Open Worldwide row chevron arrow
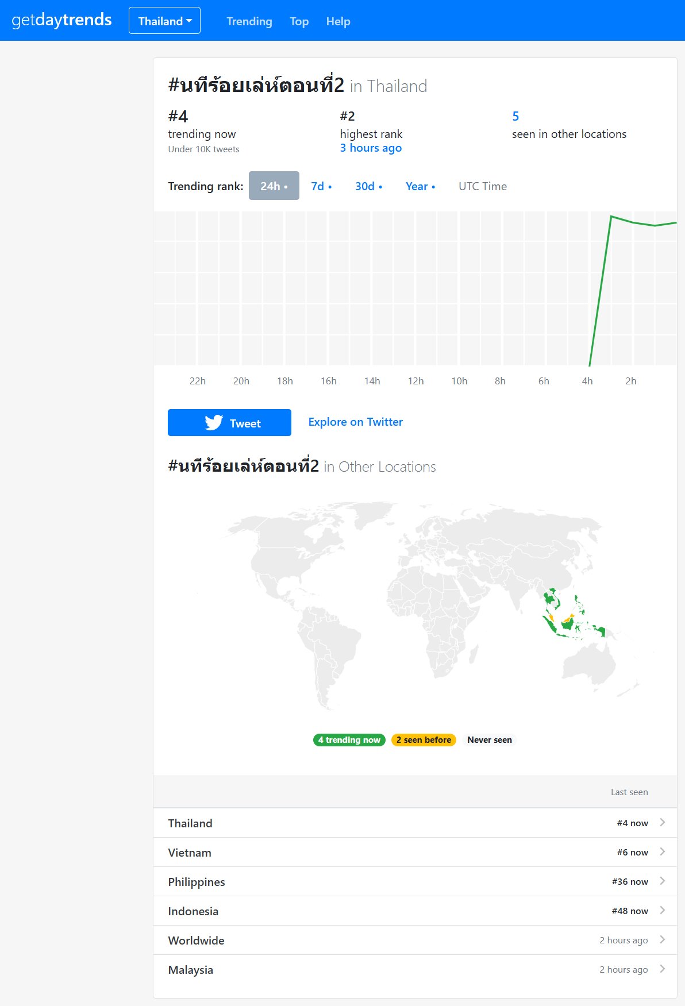The width and height of the screenshot is (685, 1006). pos(663,940)
